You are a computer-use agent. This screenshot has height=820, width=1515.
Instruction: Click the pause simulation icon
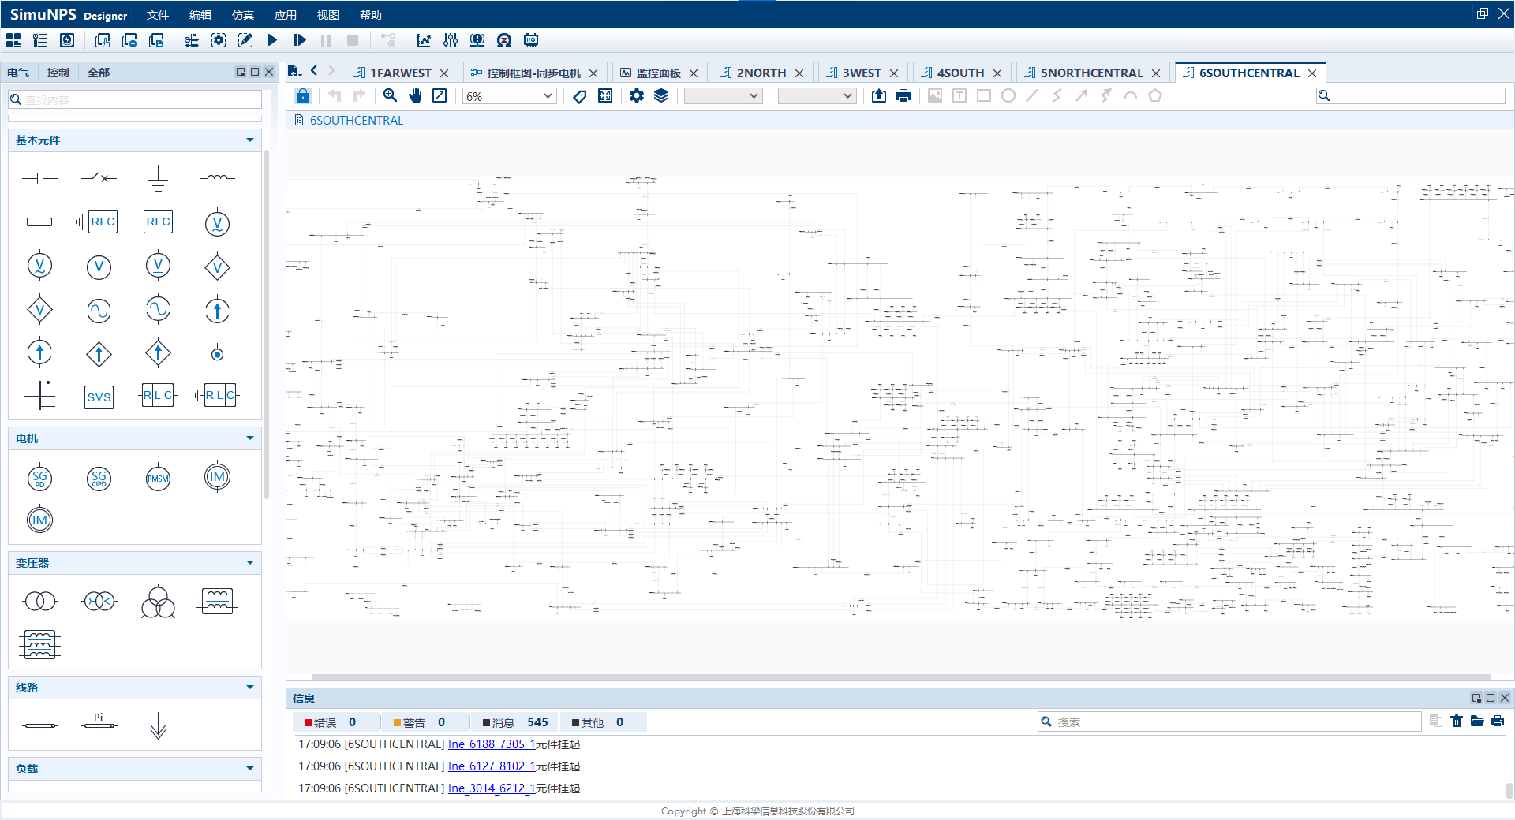[x=326, y=40]
